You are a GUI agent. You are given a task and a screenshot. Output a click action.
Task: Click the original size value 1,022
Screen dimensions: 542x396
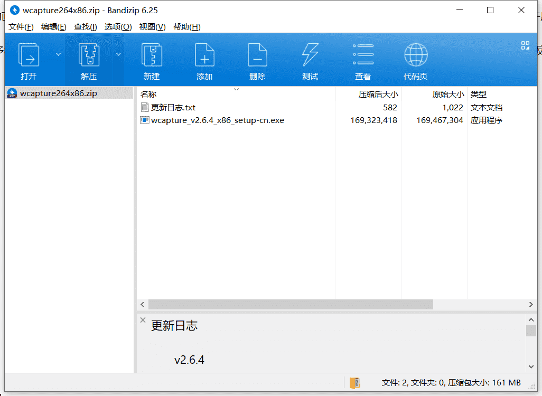coord(453,108)
